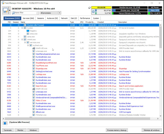This screenshot has height=134, width=164.
Task: Collapse the System process tree node
Action: (x=22, y=28)
